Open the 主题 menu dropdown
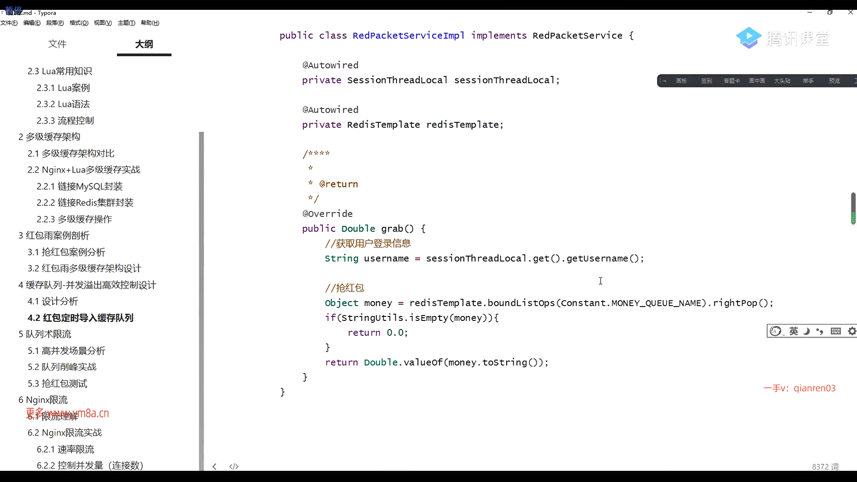 126,23
